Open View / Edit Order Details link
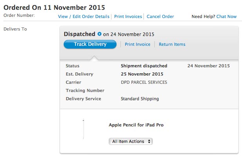 84,16
